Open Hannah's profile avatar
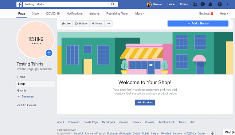 pyautogui.click(x=149, y=4)
